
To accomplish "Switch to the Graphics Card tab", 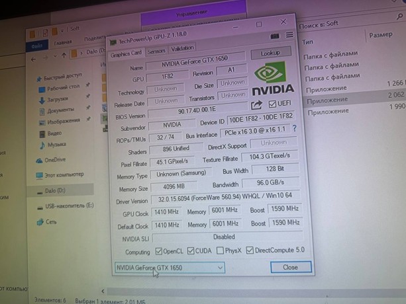I will (126, 54).
